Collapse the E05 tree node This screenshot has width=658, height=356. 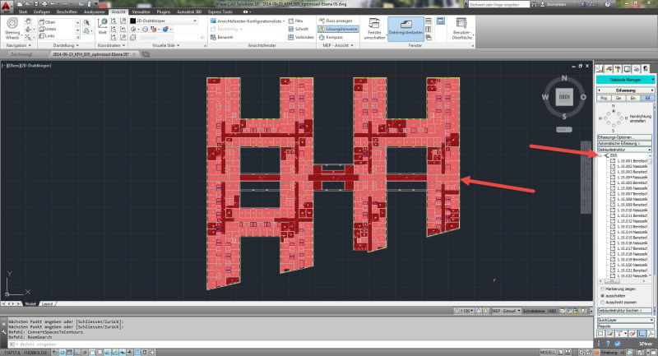600,155
